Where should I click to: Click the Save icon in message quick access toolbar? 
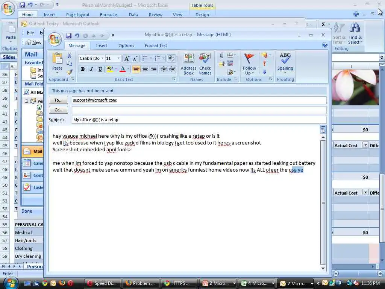[x=69, y=36]
